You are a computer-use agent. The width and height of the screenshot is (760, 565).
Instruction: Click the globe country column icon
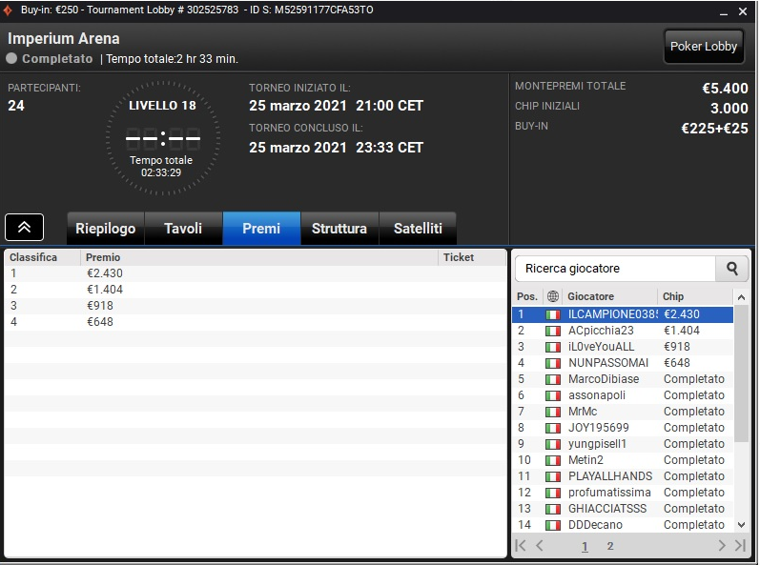[x=552, y=296]
